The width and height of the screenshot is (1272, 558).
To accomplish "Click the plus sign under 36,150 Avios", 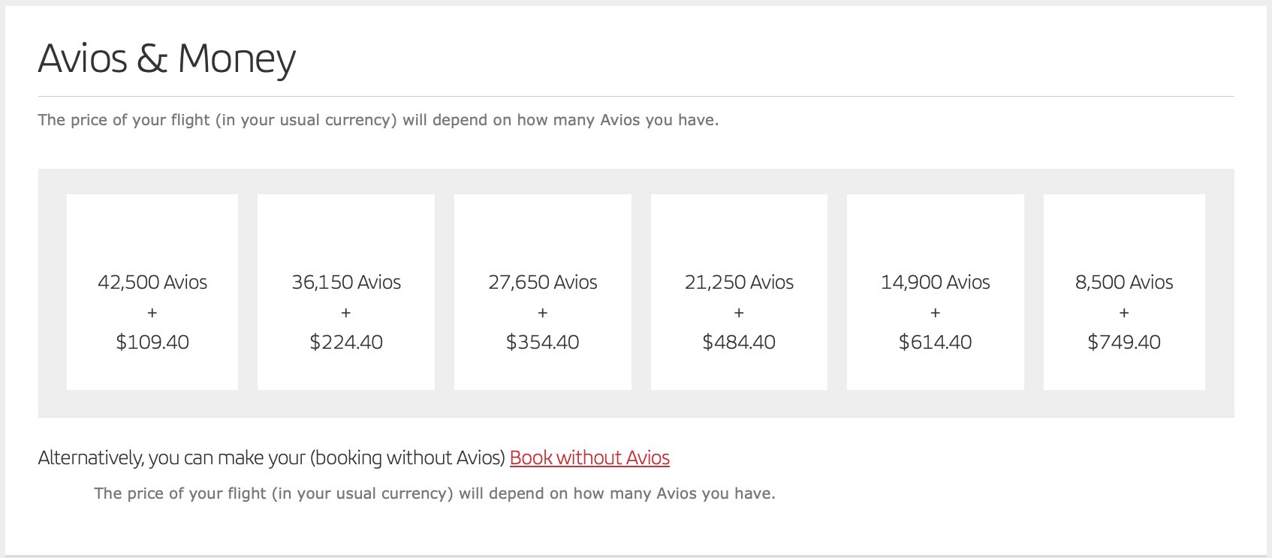I will [346, 312].
